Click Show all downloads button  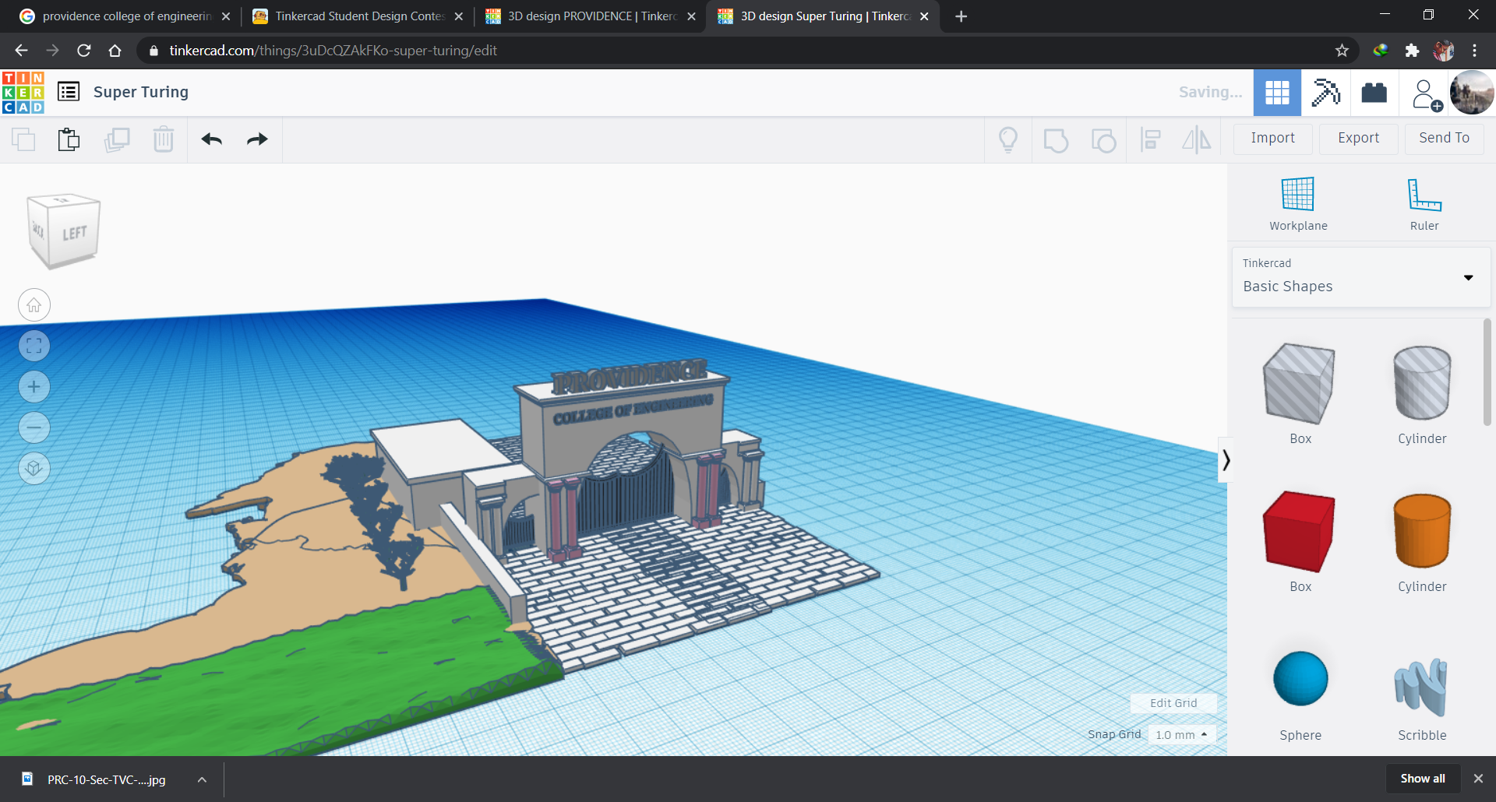click(x=1423, y=779)
